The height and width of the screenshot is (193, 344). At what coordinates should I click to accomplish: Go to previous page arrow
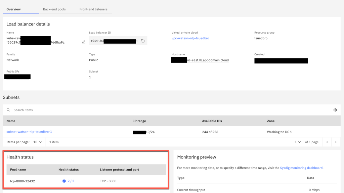pyautogui.click(x=327, y=142)
